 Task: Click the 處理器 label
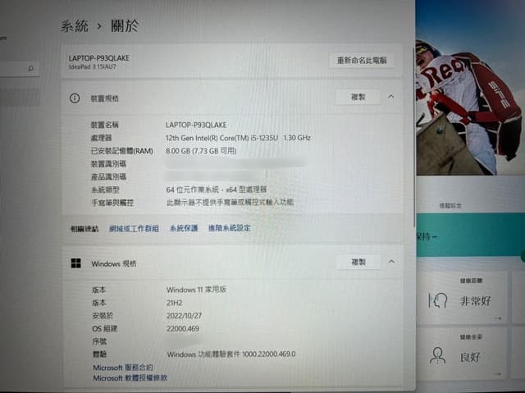(x=101, y=138)
